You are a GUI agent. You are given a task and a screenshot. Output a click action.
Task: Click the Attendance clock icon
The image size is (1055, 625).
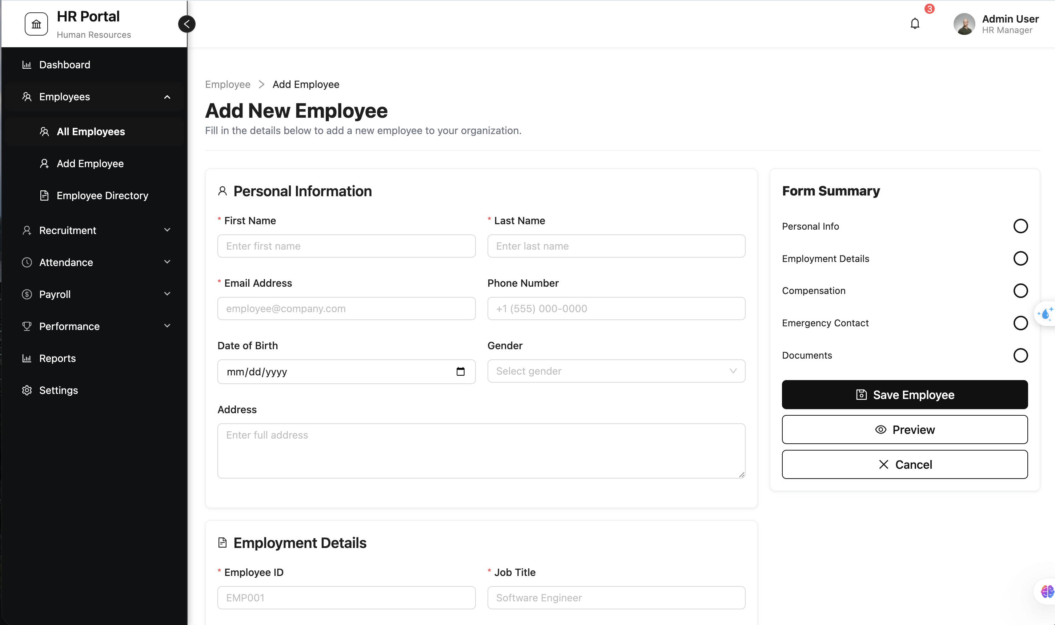pyautogui.click(x=27, y=262)
